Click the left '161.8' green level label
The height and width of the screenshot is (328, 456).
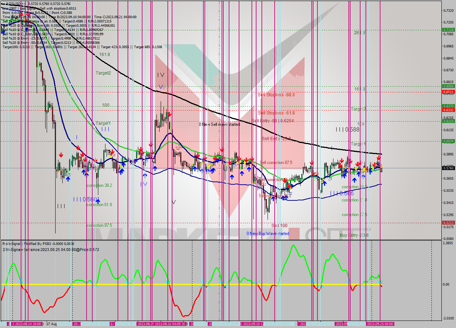point(104,55)
